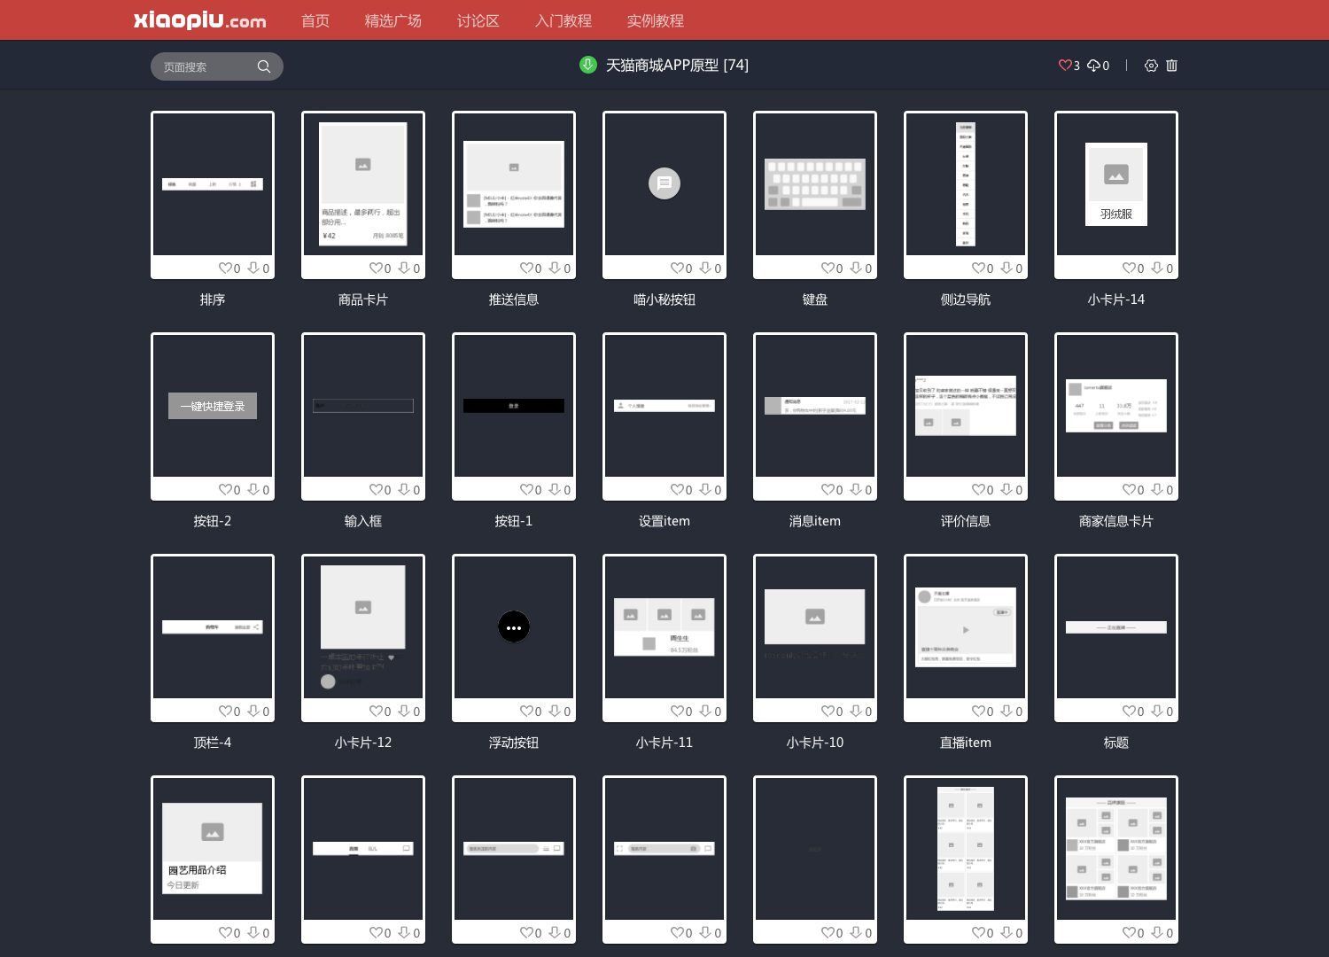Open the 喵小秘按钮 thumbnail
This screenshot has height=957, width=1329.
coord(664,184)
